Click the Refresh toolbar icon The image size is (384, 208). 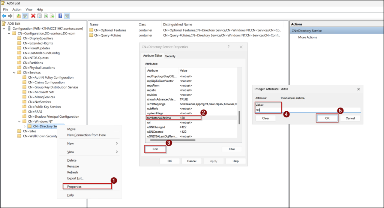(46, 16)
